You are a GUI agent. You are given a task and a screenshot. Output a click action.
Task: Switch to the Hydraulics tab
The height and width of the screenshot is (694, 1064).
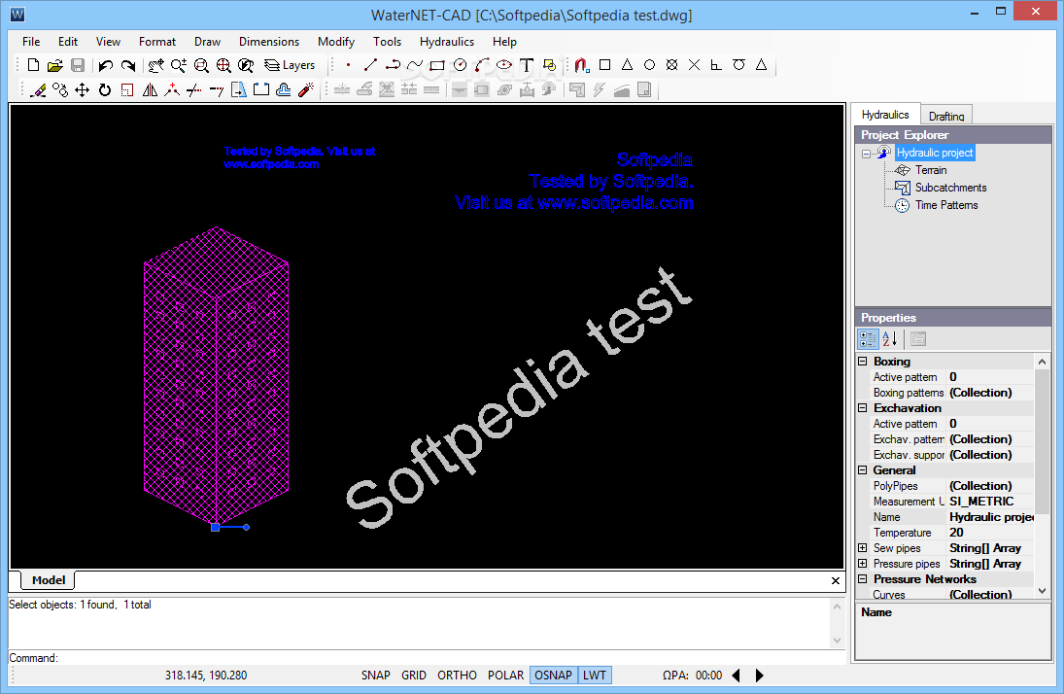click(885, 115)
